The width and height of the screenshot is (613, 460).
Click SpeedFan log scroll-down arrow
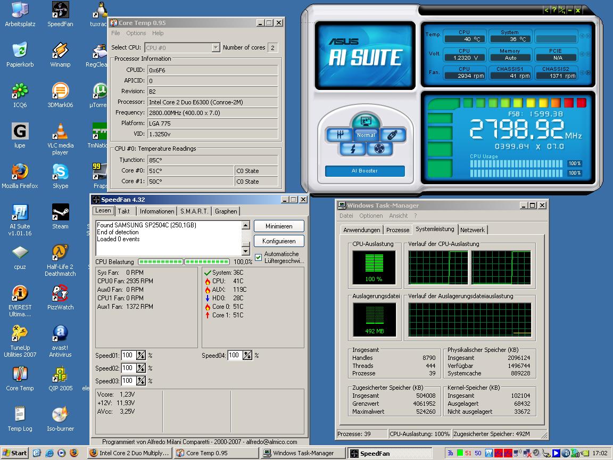(x=245, y=251)
